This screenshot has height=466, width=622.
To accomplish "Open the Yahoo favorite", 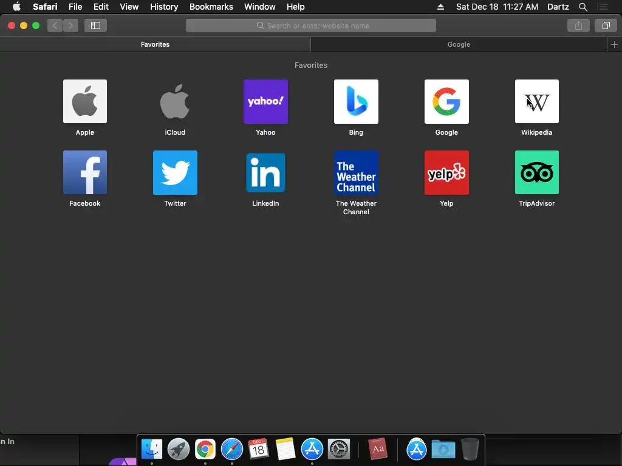I will coord(265,101).
